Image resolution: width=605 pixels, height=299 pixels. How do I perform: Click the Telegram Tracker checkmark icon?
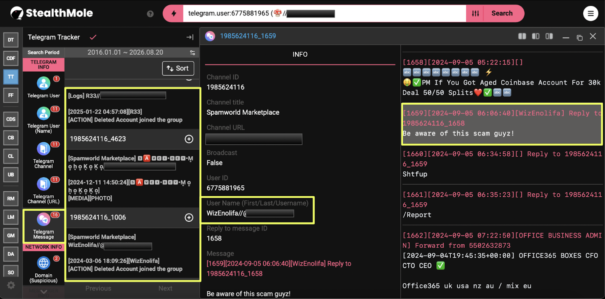[x=93, y=37]
